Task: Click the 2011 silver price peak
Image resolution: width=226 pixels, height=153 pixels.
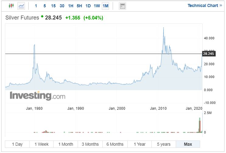Action: [164, 28]
